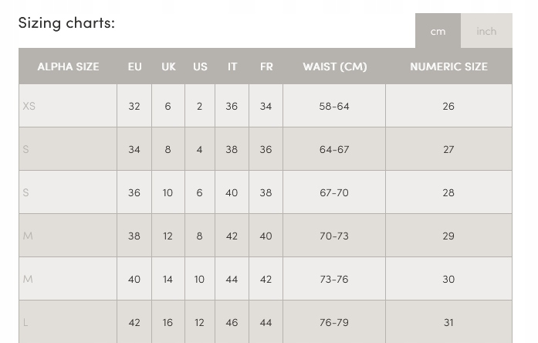Select the XS alpha size cell
Viewport: 538px width, 343px height.
pyautogui.click(x=68, y=106)
